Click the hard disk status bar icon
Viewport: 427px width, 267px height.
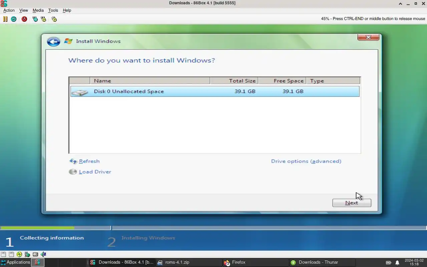click(35, 254)
